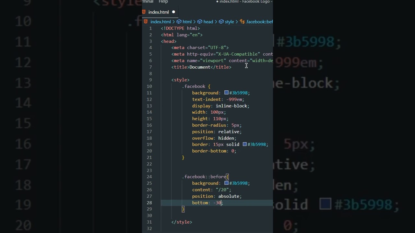Screen dimensions: 415x233
Task: Click the unsaved-changes dot on index.html tab
Action: click(x=173, y=12)
